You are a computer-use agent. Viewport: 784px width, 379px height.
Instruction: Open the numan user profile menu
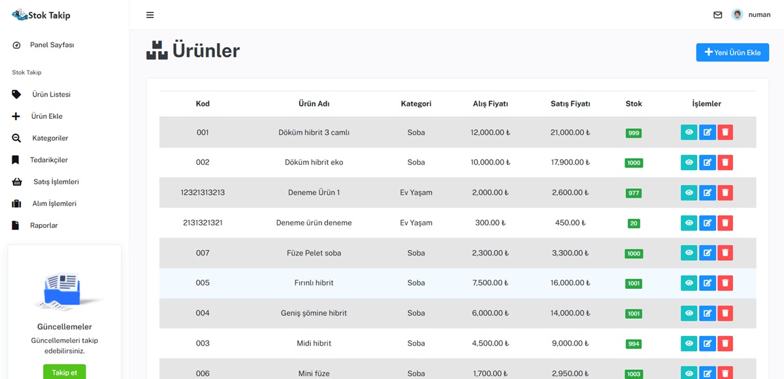751,15
